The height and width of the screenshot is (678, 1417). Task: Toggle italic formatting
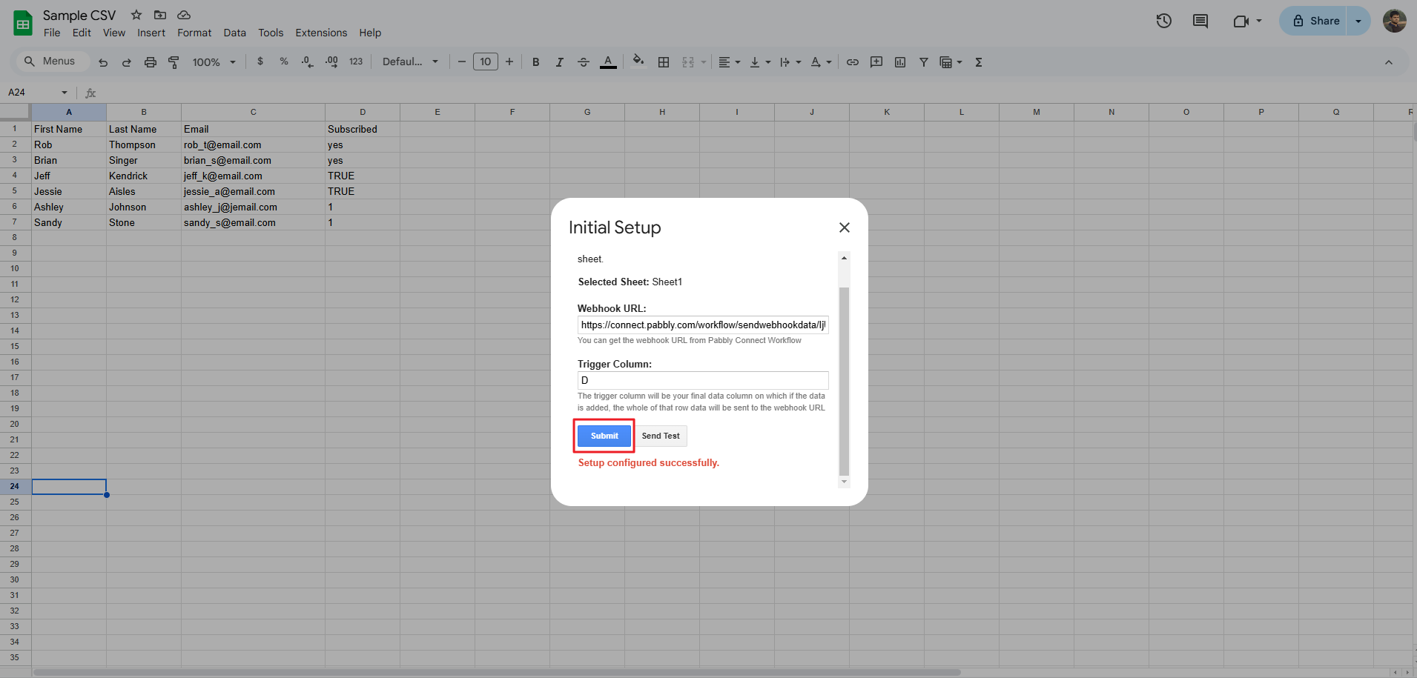pyautogui.click(x=559, y=62)
